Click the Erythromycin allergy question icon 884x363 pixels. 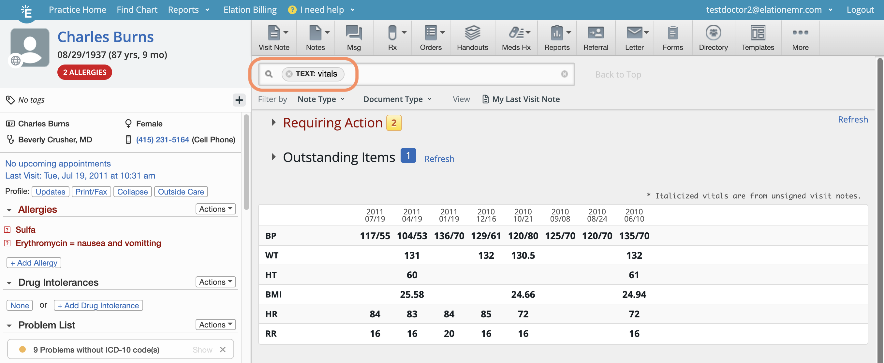click(7, 243)
